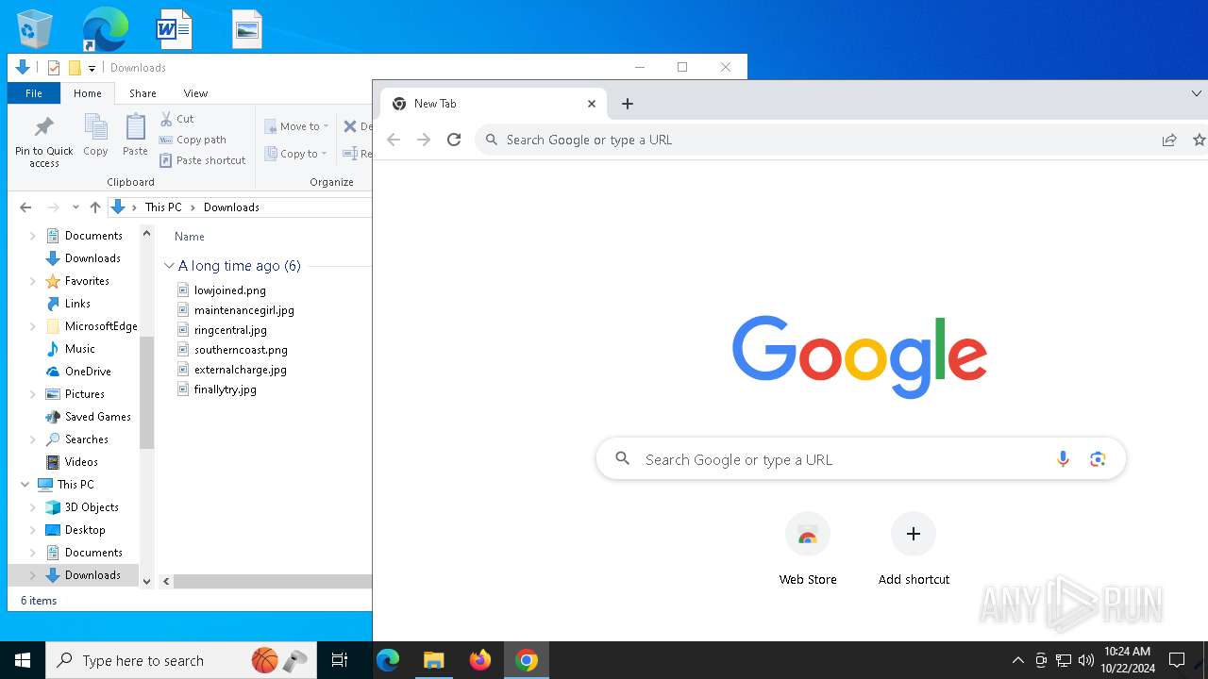The image size is (1208, 679).
Task: Click Pin to Quick access in ribbon
Action: click(43, 141)
